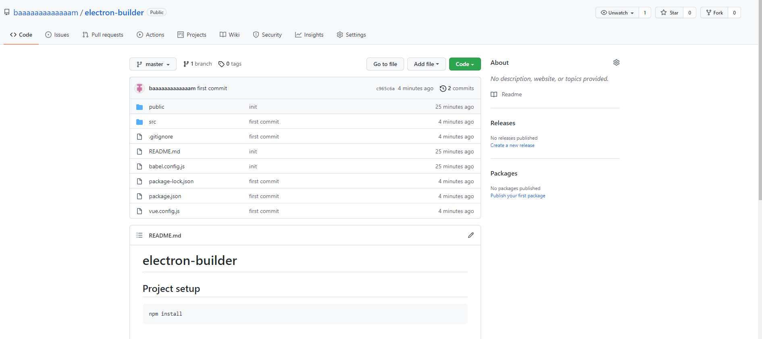Open the Code tab

click(21, 35)
